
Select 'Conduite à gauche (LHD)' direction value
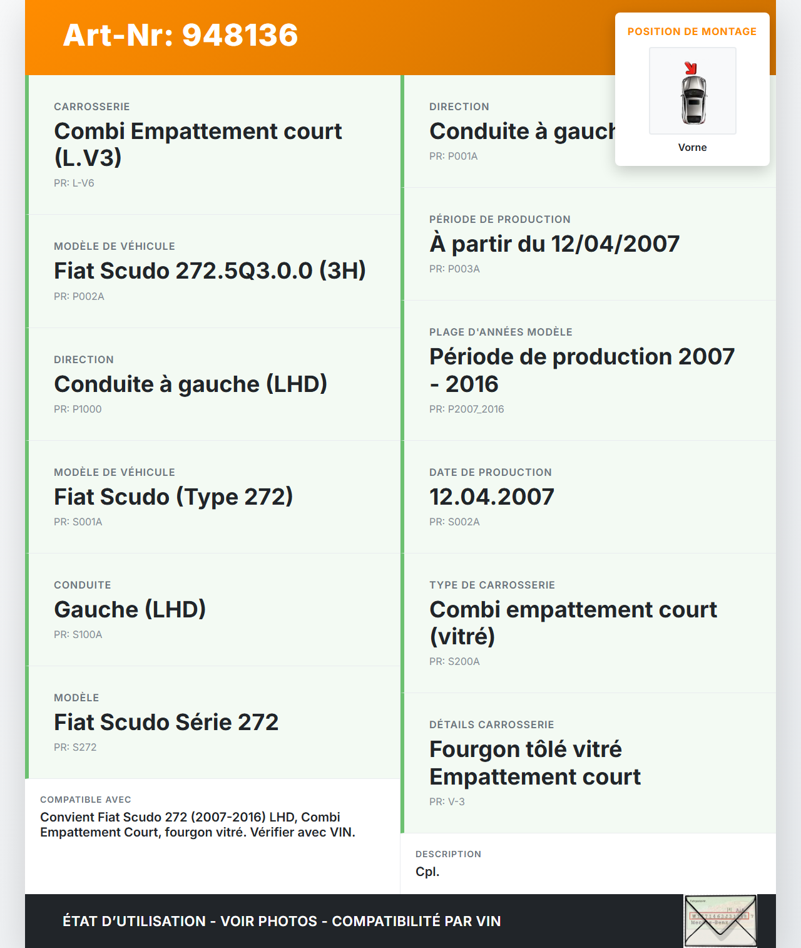click(190, 384)
